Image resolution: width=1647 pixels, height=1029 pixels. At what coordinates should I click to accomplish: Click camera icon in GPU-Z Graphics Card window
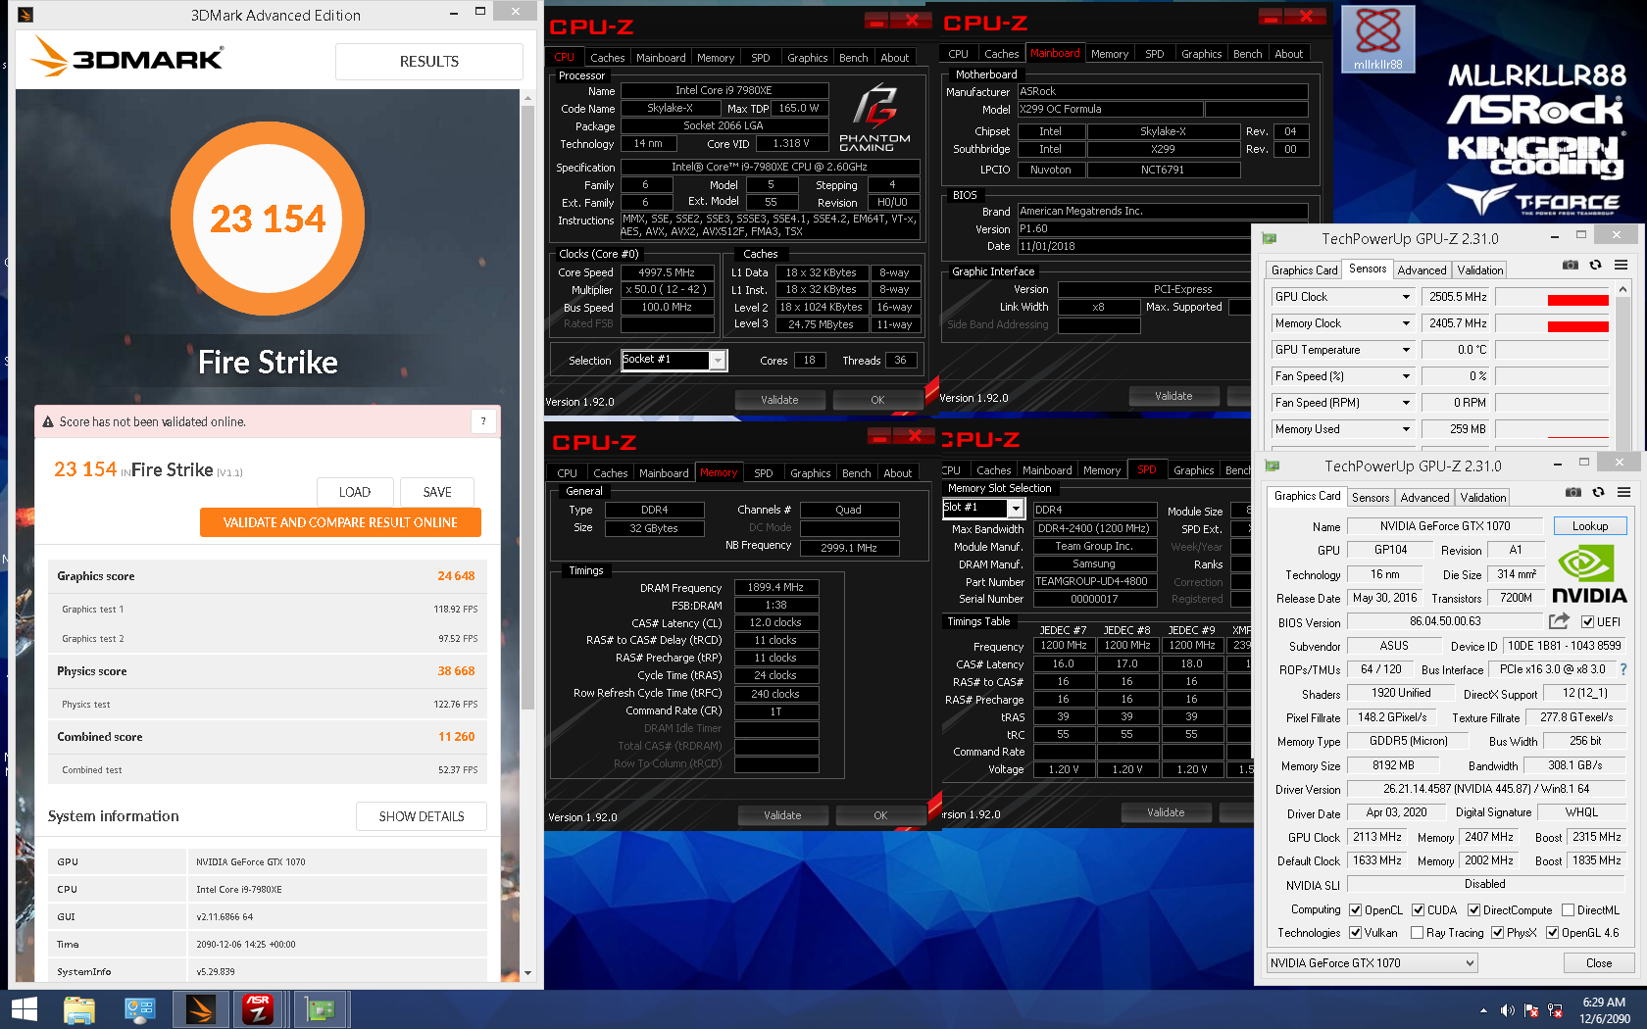tap(1573, 492)
